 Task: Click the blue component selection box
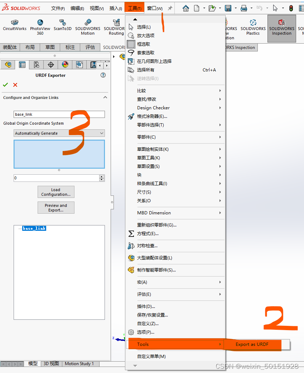pos(59,154)
